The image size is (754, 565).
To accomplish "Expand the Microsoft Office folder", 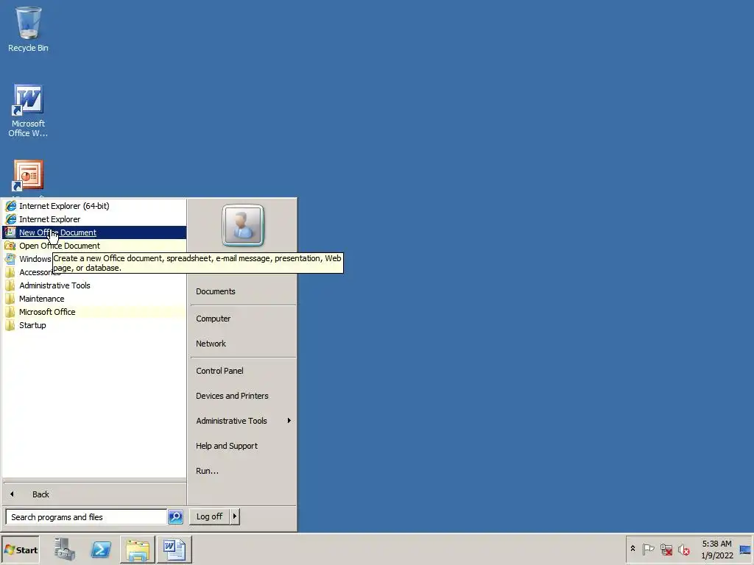I will click(x=94, y=312).
